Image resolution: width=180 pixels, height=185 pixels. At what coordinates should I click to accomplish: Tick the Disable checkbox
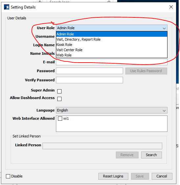click(8, 176)
